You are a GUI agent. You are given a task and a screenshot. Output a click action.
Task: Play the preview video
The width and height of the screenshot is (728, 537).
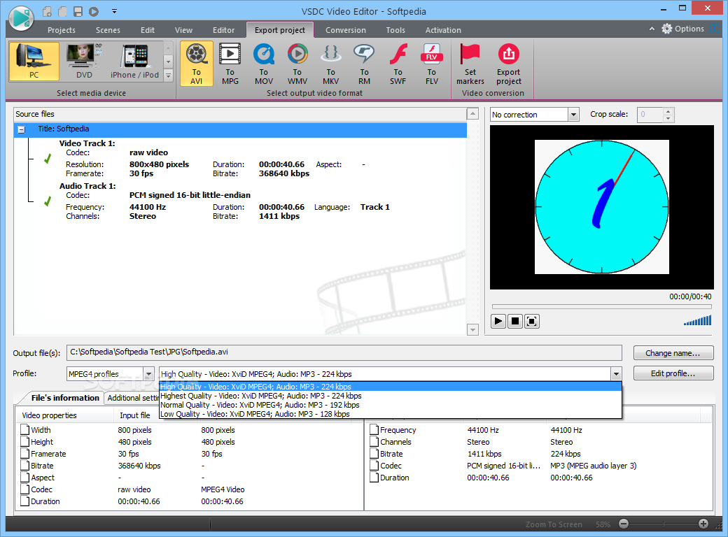(498, 321)
